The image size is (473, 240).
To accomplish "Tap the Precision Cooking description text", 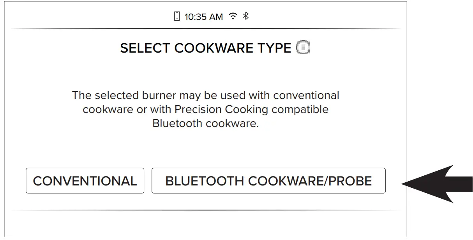I will (205, 109).
